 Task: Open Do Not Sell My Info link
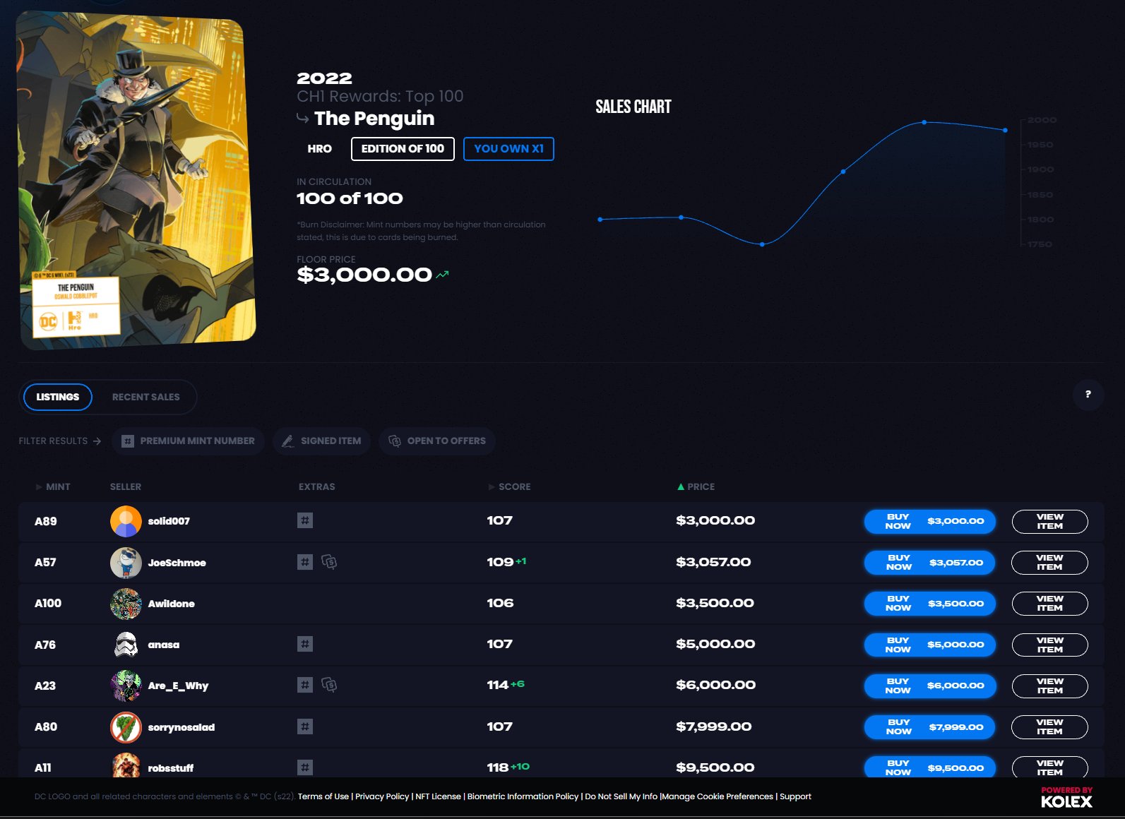pyautogui.click(x=621, y=796)
